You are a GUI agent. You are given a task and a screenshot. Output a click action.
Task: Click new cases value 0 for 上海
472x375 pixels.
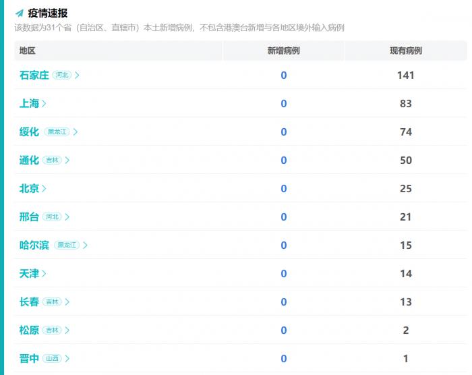tap(284, 103)
